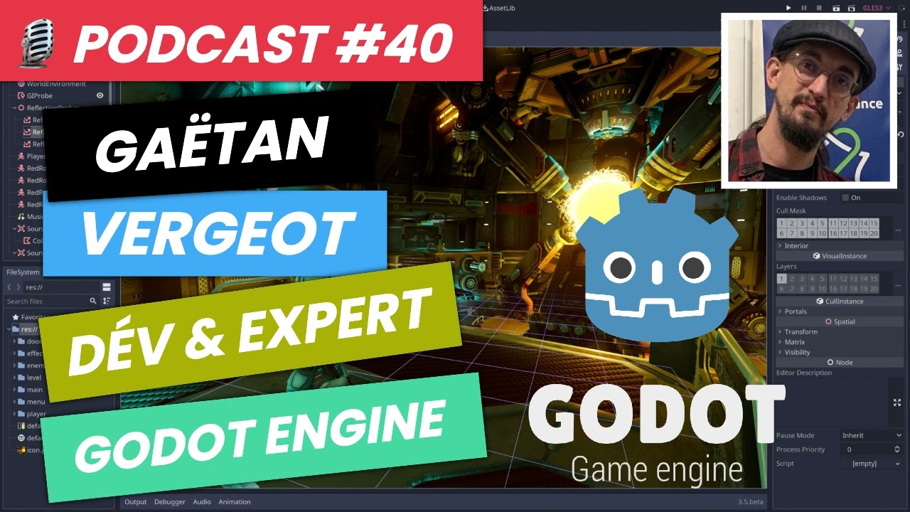Expand the main folder

click(x=14, y=390)
